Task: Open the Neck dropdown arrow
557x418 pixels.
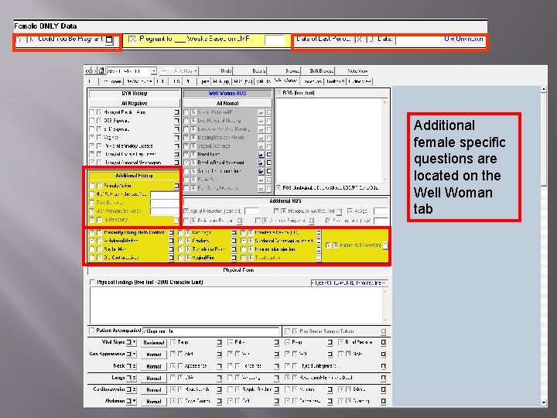Action: point(135,366)
